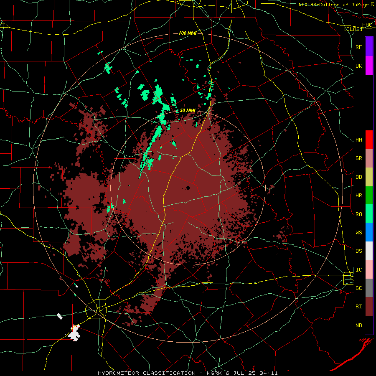Click the [CLAS] units label
The image size is (376, 376).
(x=353, y=29)
